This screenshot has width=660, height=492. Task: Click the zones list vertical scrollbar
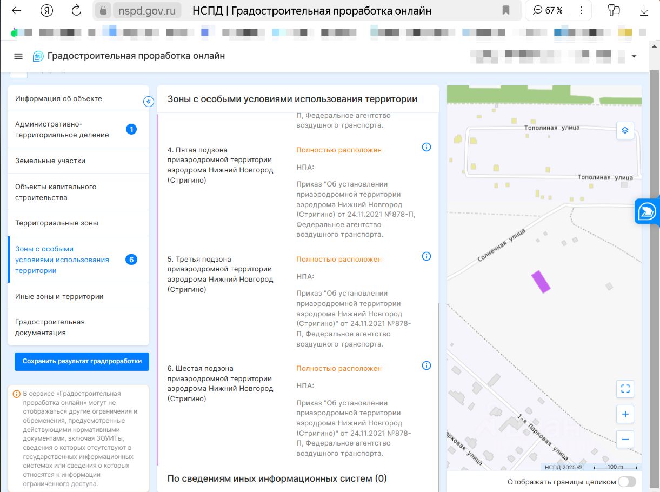click(438, 384)
